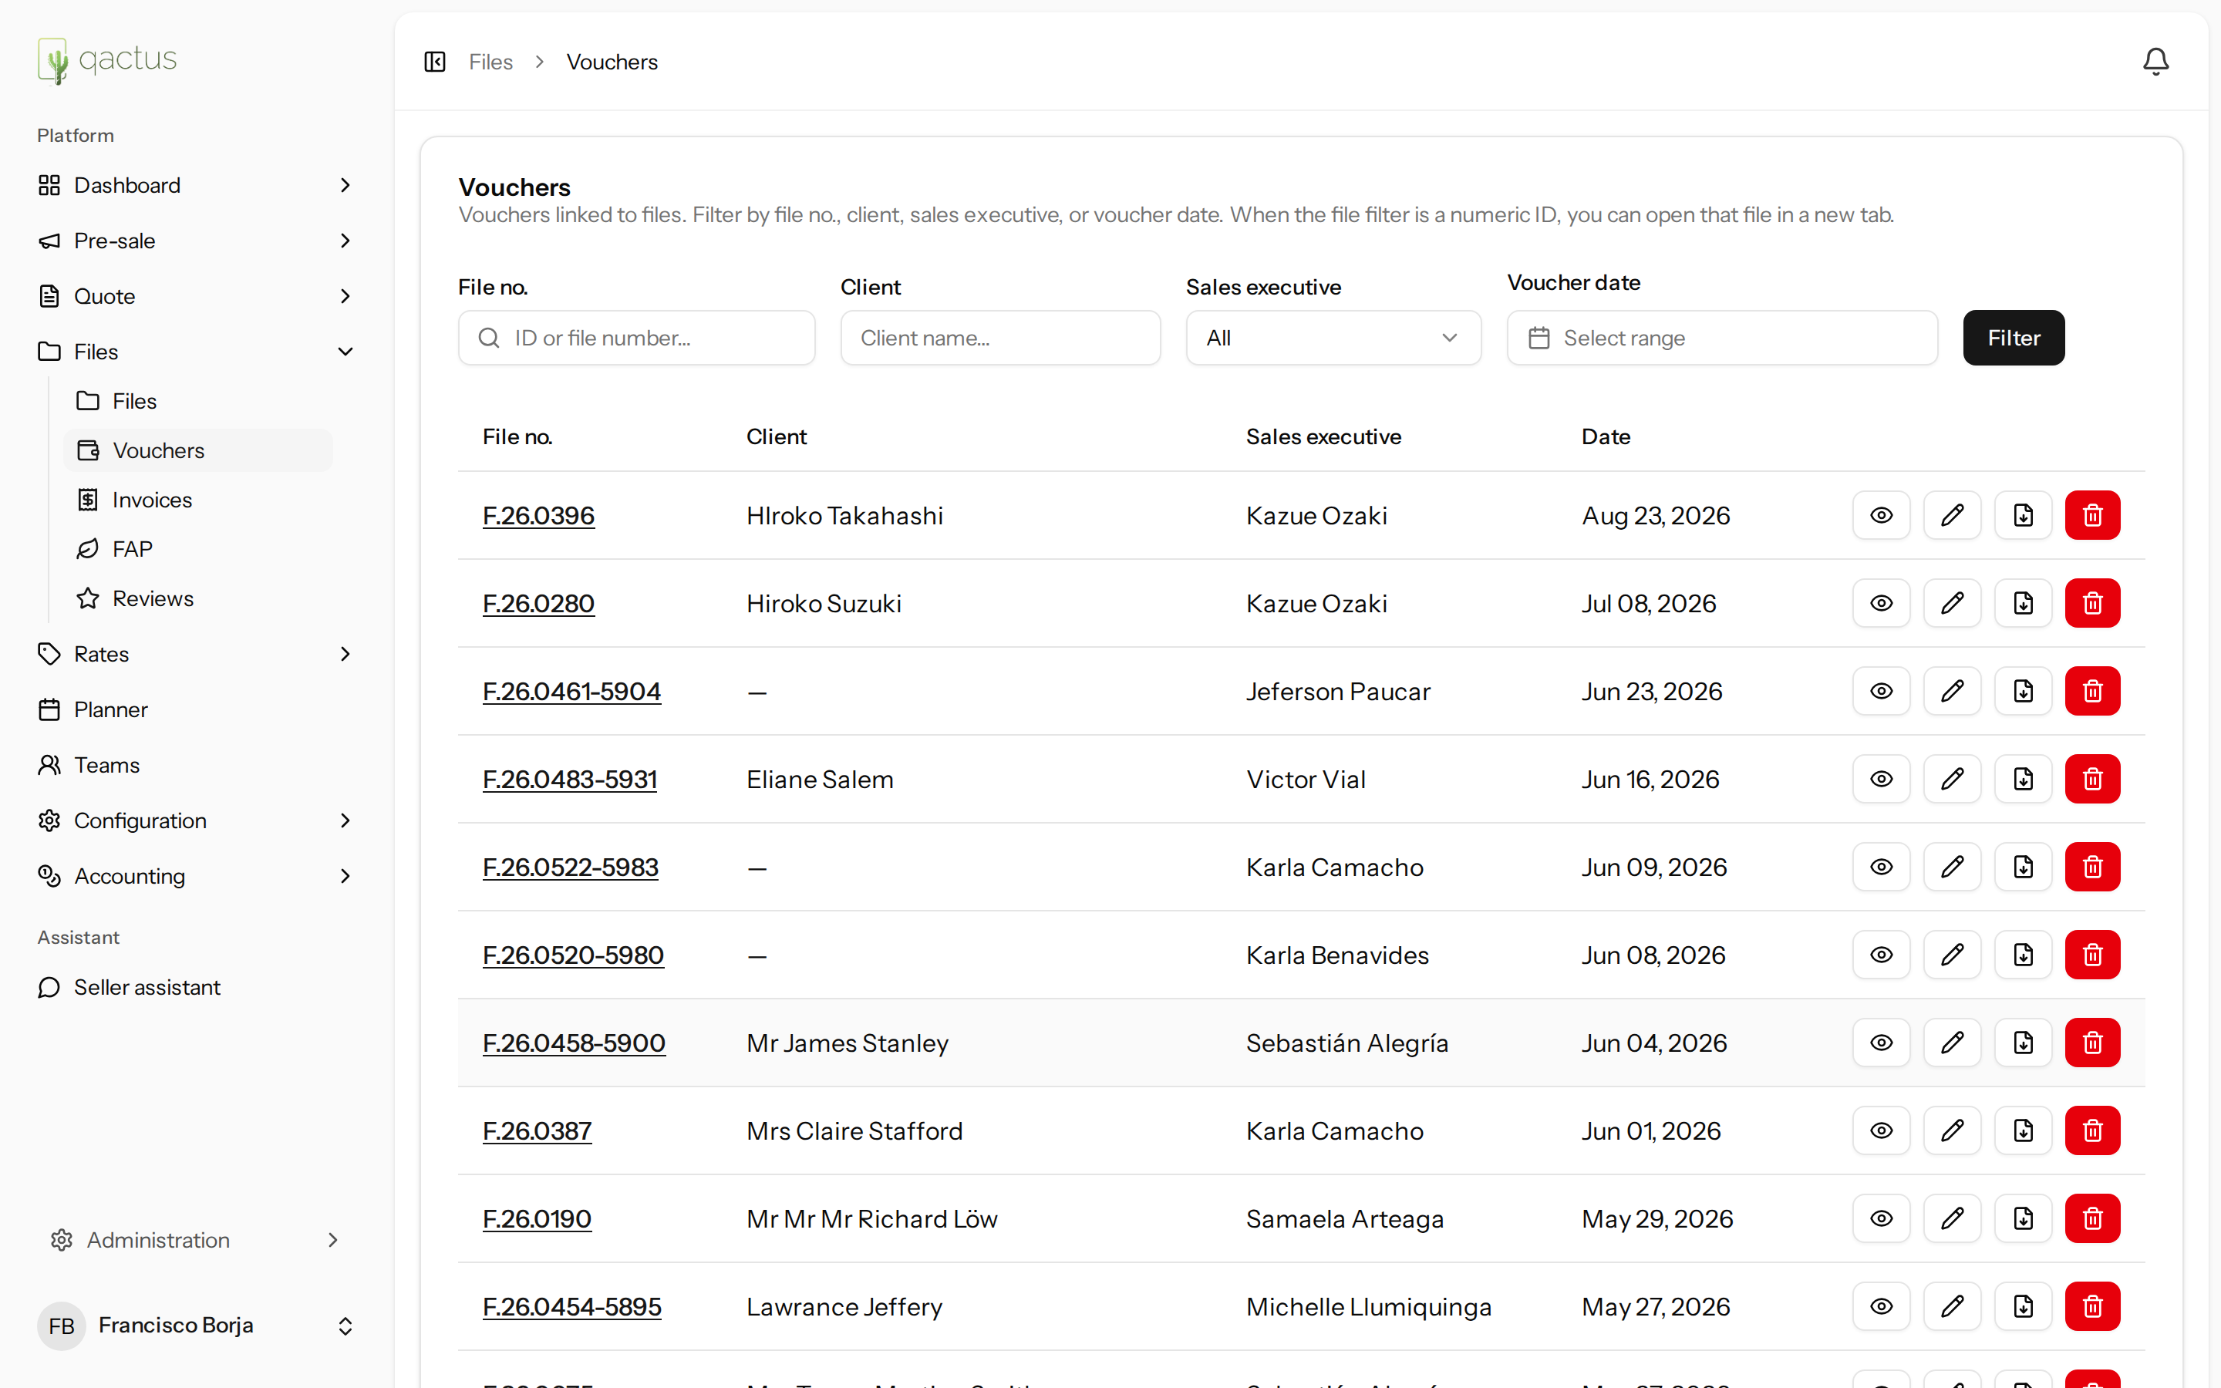This screenshot has height=1388, width=2221.
Task: Expand the Pre-sale section
Action: (195, 241)
